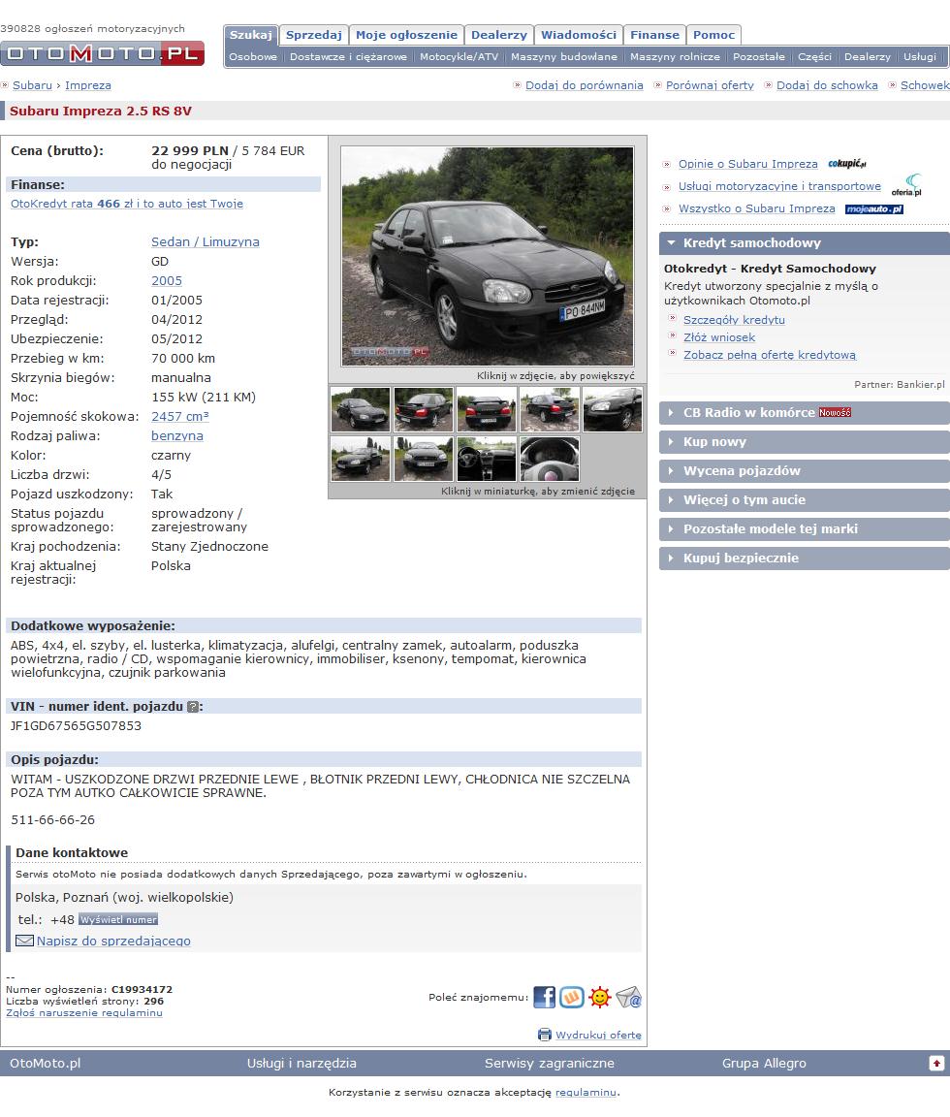Viewport: 950px width, 1117px height.
Task: Select the Szukaj tab
Action: click(x=251, y=35)
